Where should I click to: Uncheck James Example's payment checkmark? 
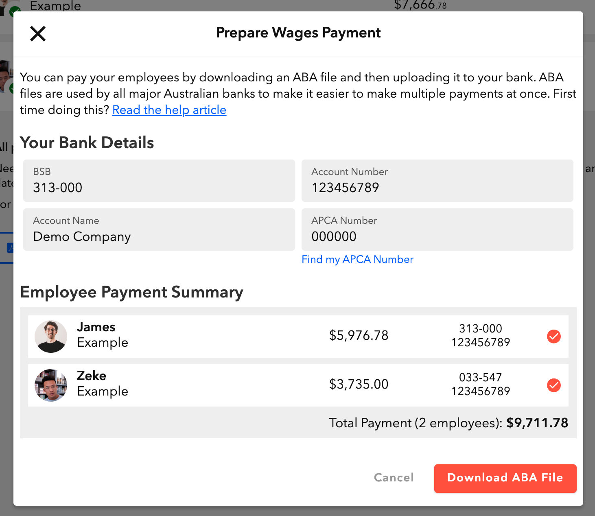tap(553, 337)
